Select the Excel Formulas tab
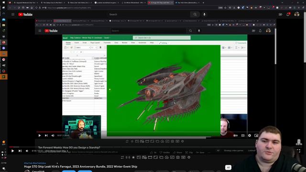The width and height of the screenshot is (306, 172). coord(107,43)
